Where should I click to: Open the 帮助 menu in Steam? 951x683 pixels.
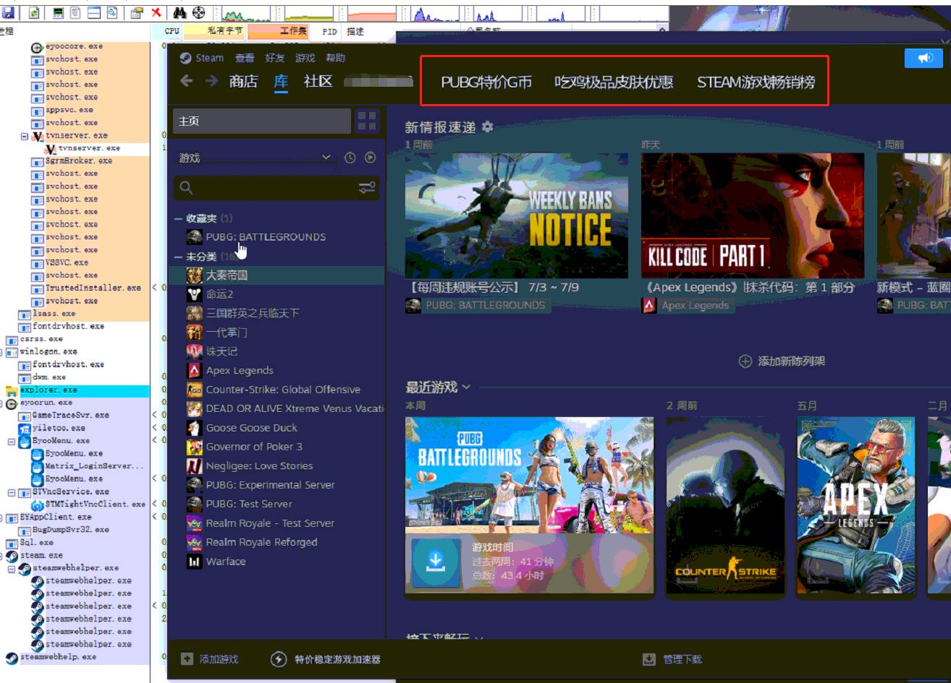point(335,58)
